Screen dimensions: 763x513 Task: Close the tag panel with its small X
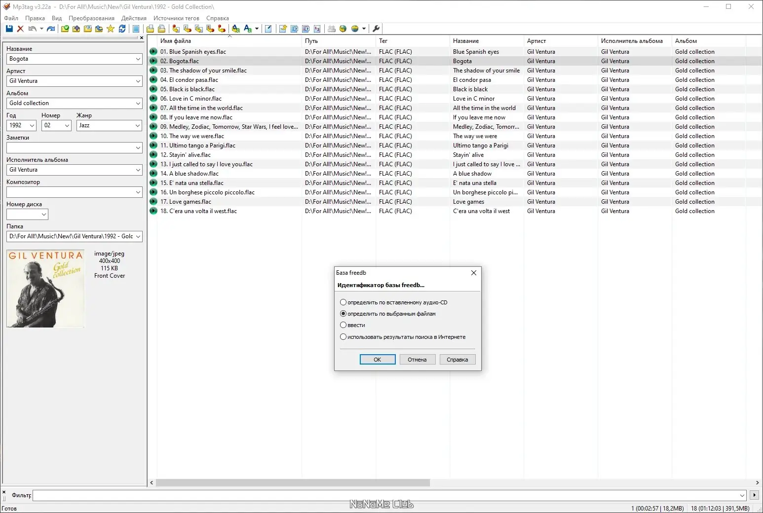142,38
